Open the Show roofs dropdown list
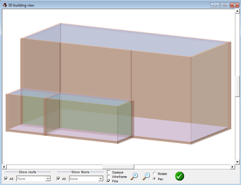The width and height of the screenshot is (241, 185). (x=48, y=179)
